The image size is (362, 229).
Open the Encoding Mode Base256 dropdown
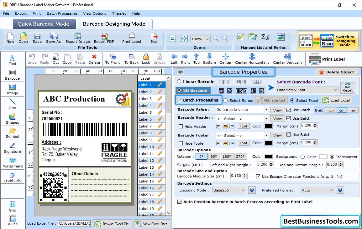[229, 190]
